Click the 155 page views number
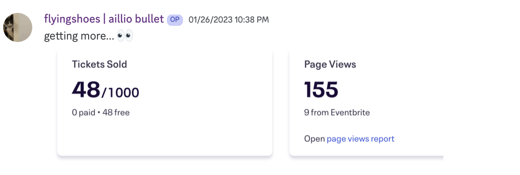Image resolution: width=520 pixels, height=175 pixels. [x=321, y=90]
